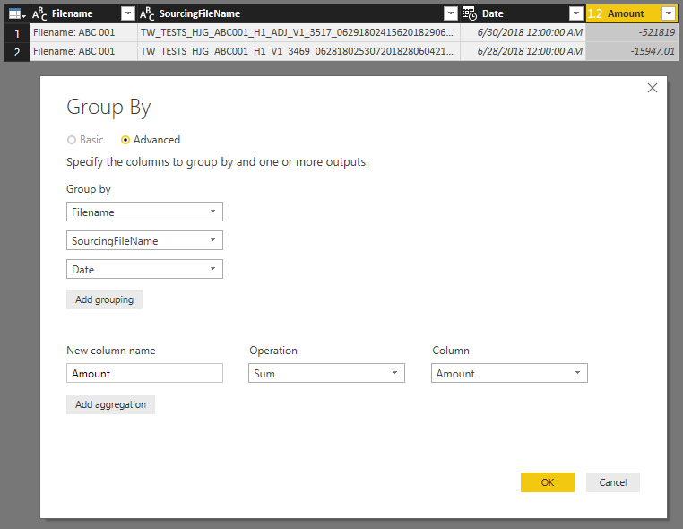Click the Add grouping button

(105, 299)
